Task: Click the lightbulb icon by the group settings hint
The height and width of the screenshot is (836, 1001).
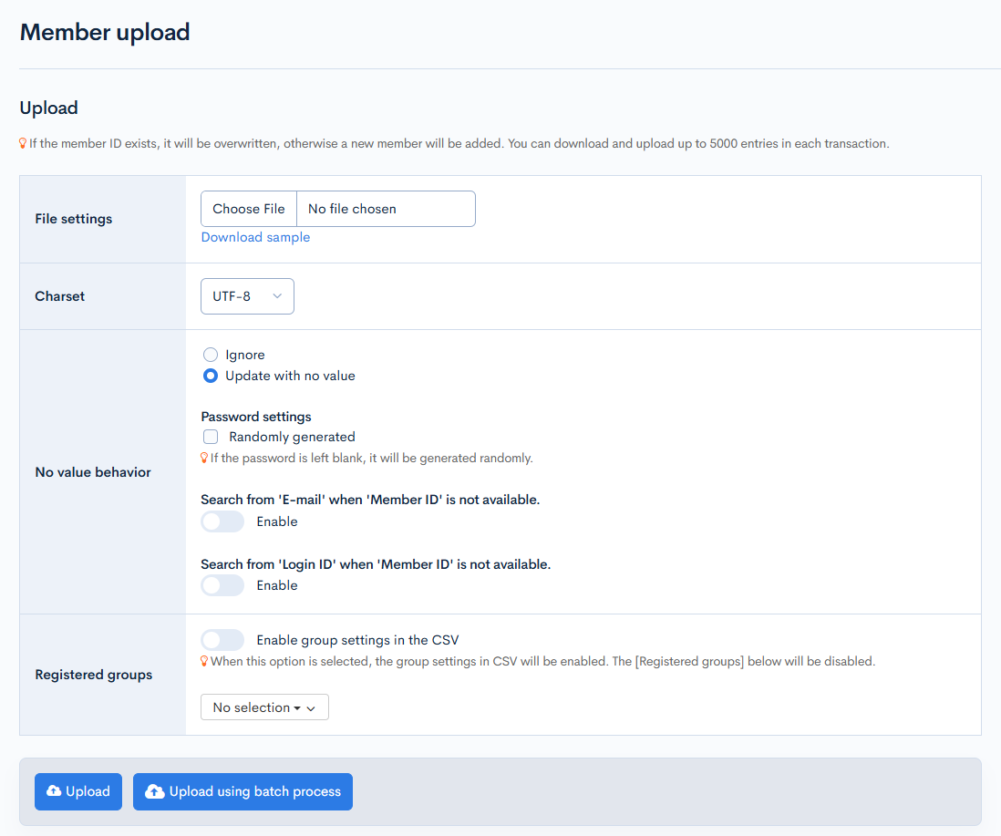Action: (204, 661)
